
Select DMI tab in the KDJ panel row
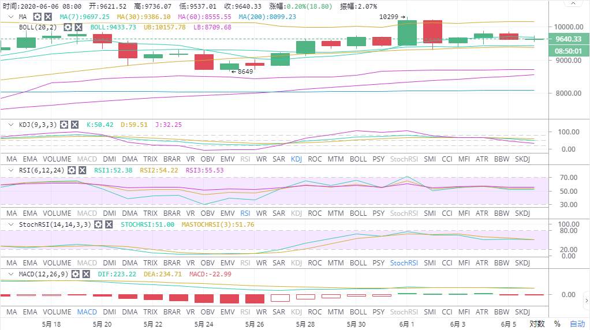110,159
